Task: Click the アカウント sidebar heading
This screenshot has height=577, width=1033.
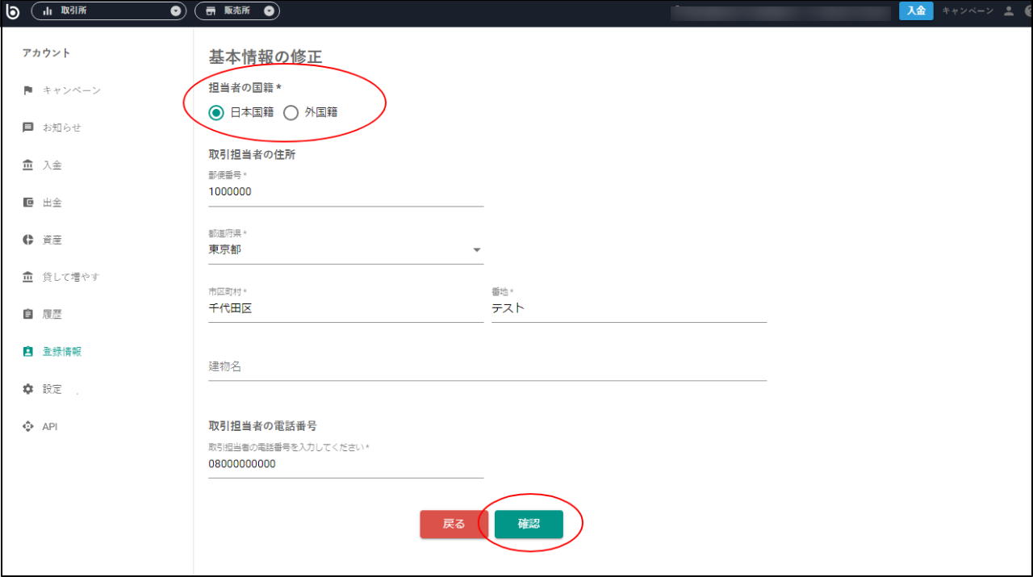Action: click(47, 53)
